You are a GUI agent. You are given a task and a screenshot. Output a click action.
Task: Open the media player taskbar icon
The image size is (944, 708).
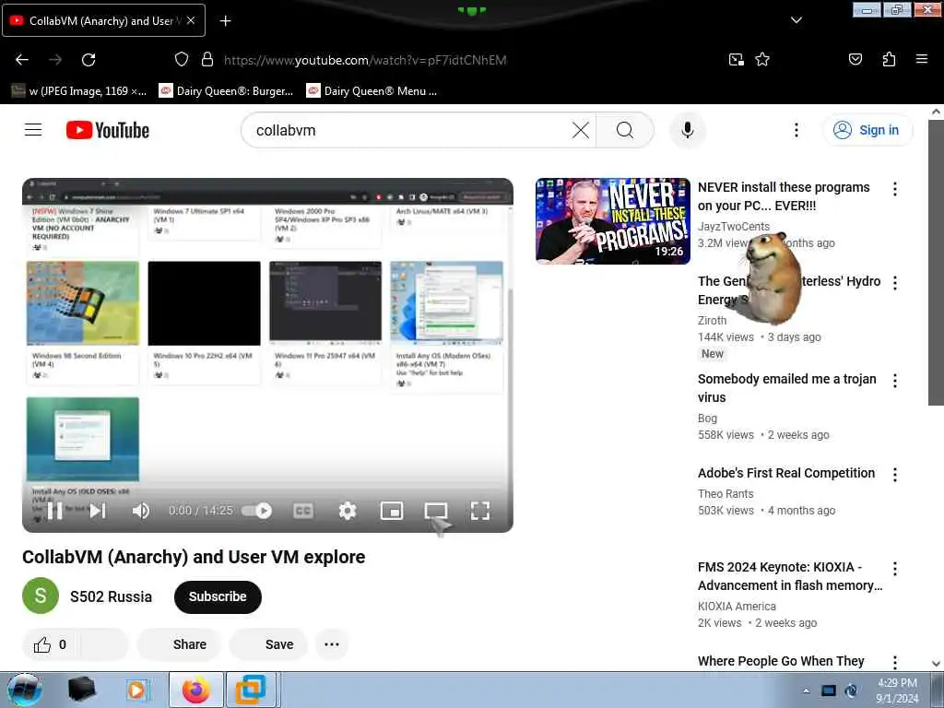coord(137,690)
